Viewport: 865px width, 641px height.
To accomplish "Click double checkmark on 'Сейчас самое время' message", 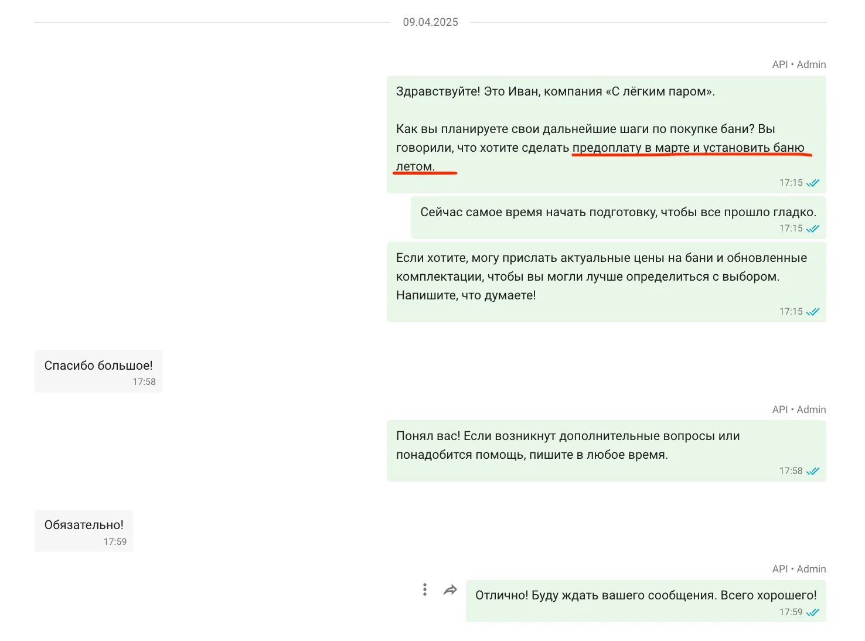I will pos(813,229).
